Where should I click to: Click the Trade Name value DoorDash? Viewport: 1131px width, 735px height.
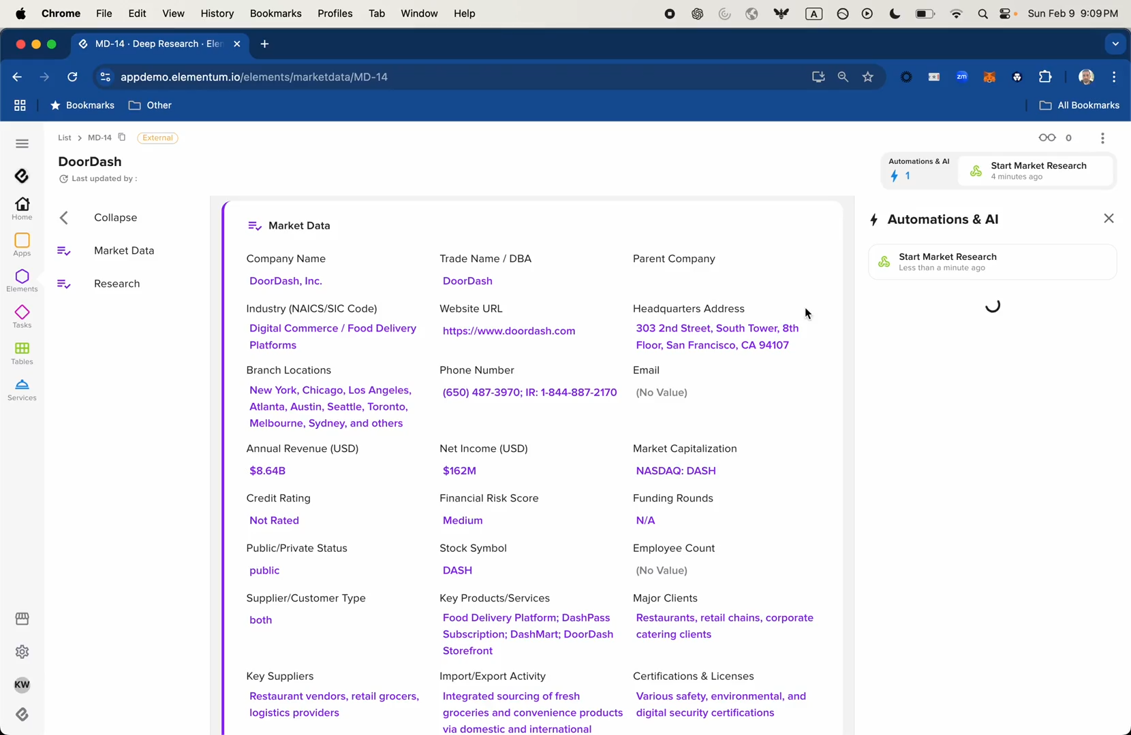click(467, 281)
